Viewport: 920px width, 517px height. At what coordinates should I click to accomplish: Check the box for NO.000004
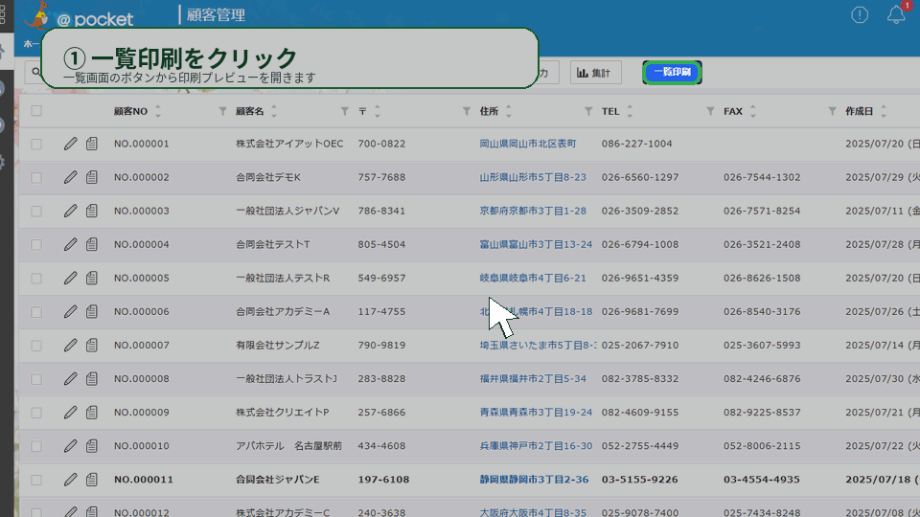click(36, 244)
